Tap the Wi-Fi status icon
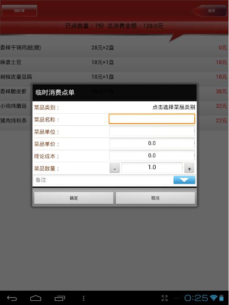The image size is (229, 305). point(213,298)
